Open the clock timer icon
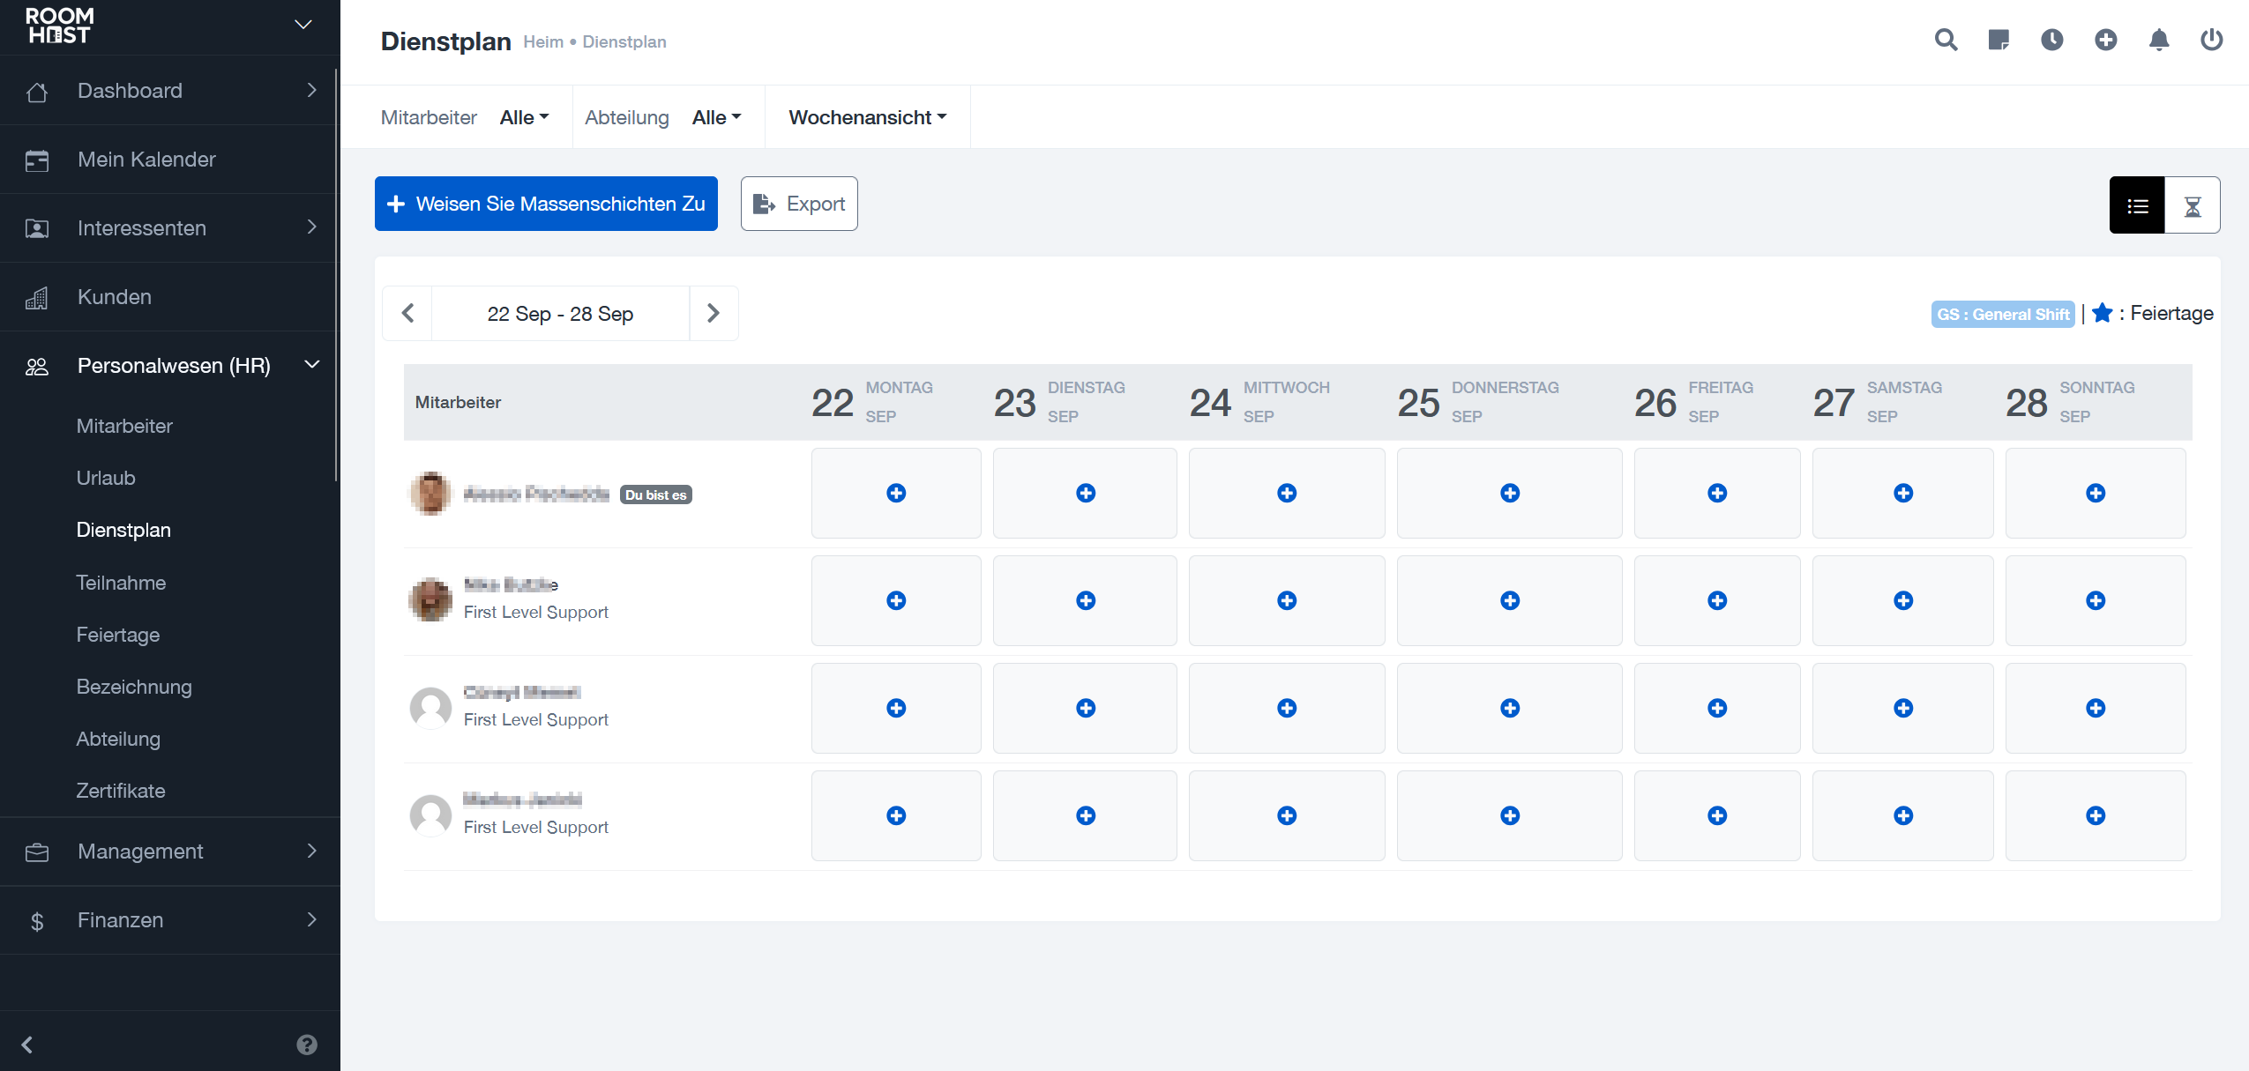 click(x=2052, y=40)
